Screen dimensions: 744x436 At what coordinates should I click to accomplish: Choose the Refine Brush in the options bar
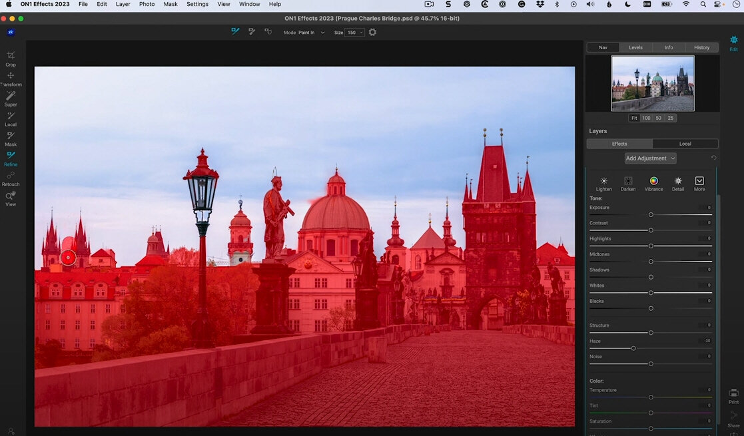click(x=235, y=32)
